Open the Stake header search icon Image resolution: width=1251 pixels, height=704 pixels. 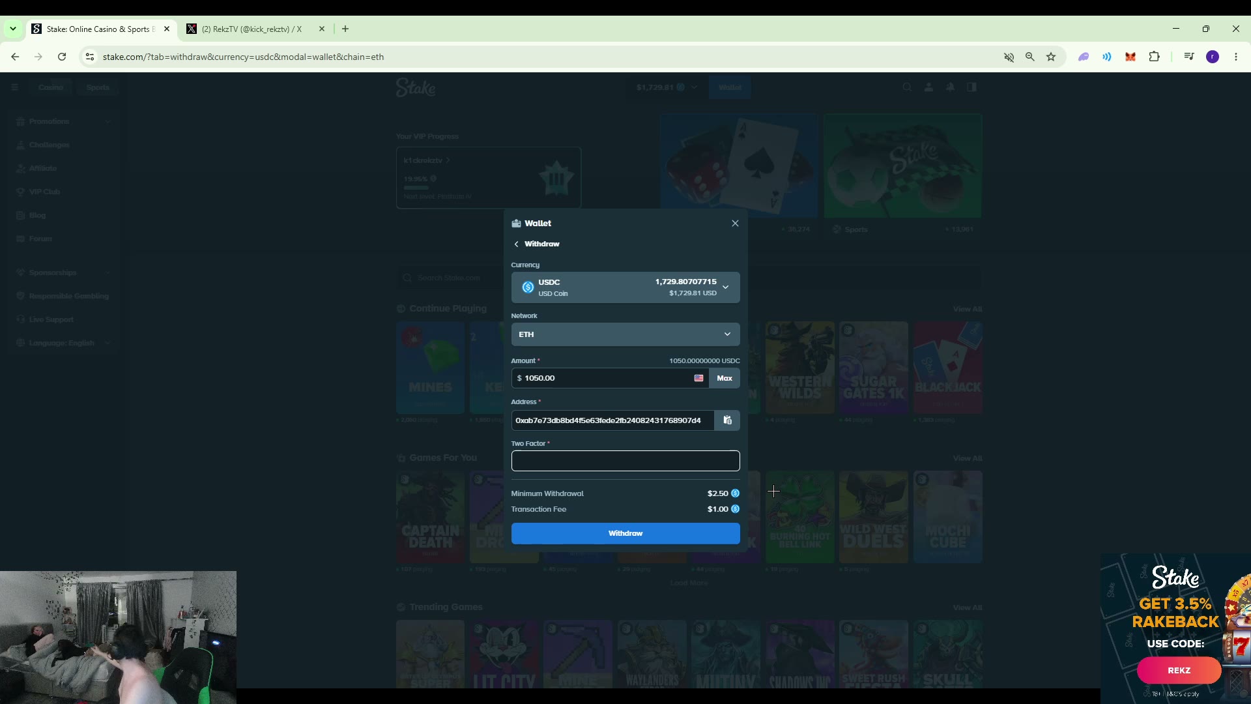[907, 87]
